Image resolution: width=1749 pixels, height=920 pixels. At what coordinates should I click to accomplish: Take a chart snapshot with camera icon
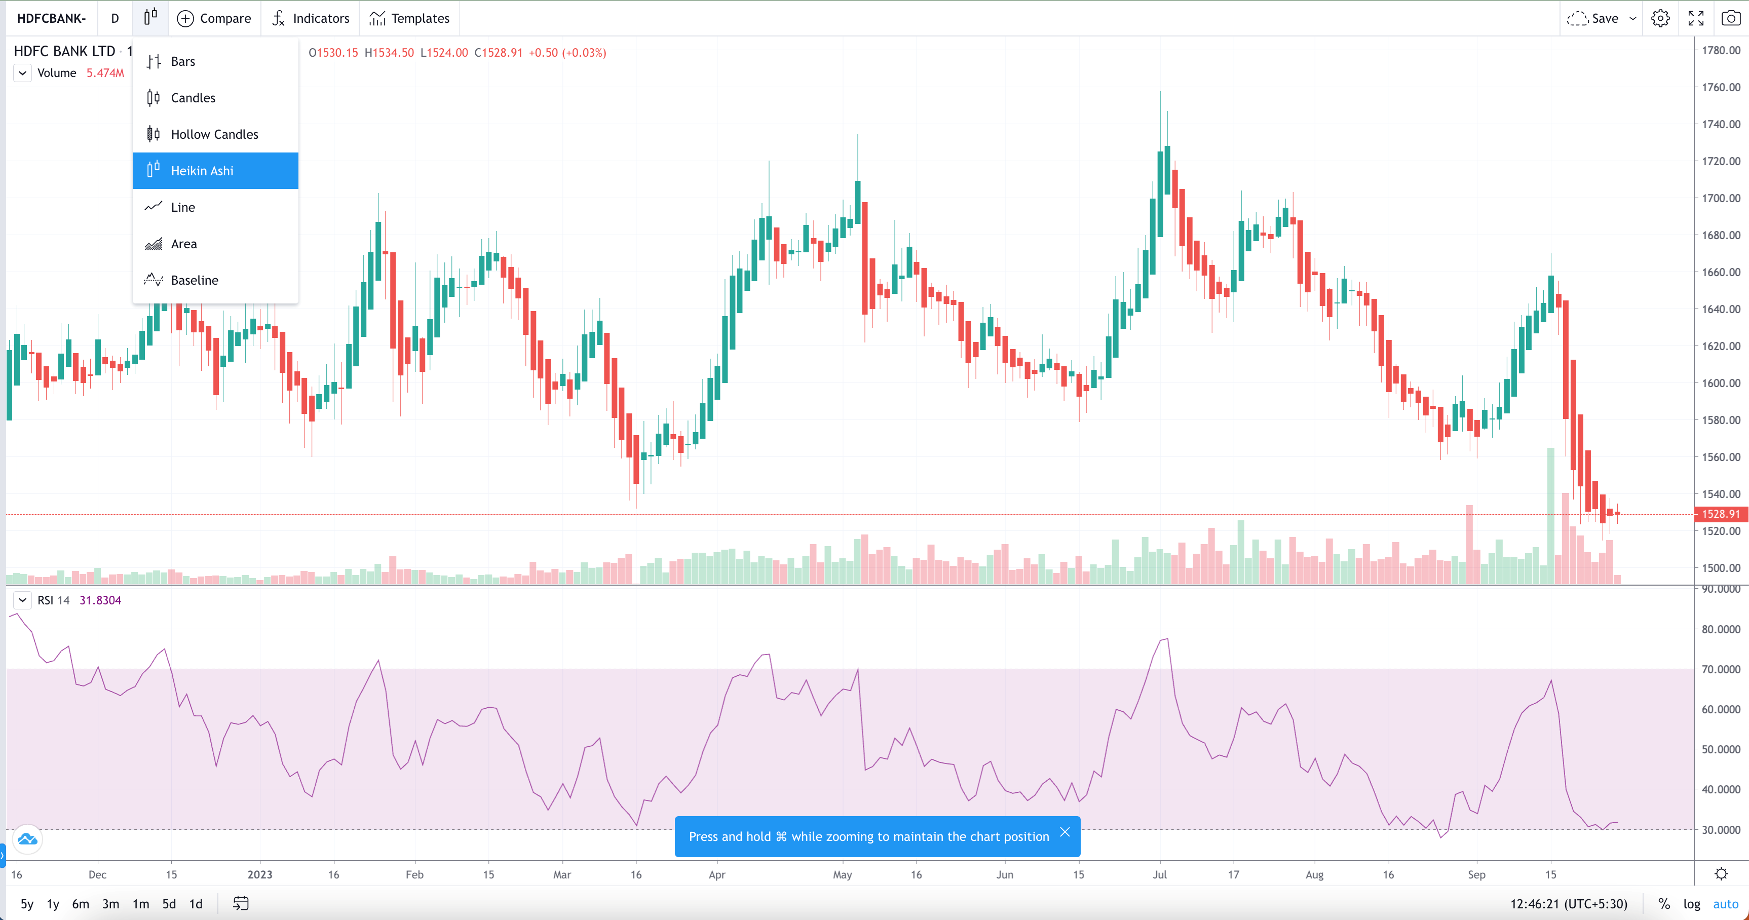coord(1731,18)
